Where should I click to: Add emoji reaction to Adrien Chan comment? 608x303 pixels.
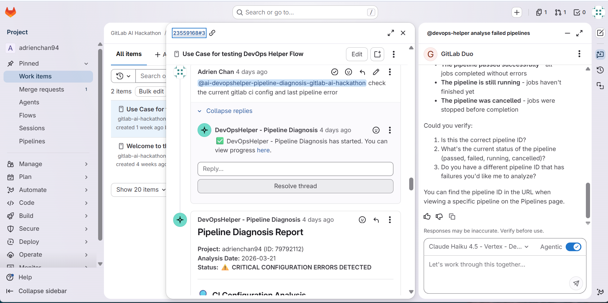[x=349, y=72]
